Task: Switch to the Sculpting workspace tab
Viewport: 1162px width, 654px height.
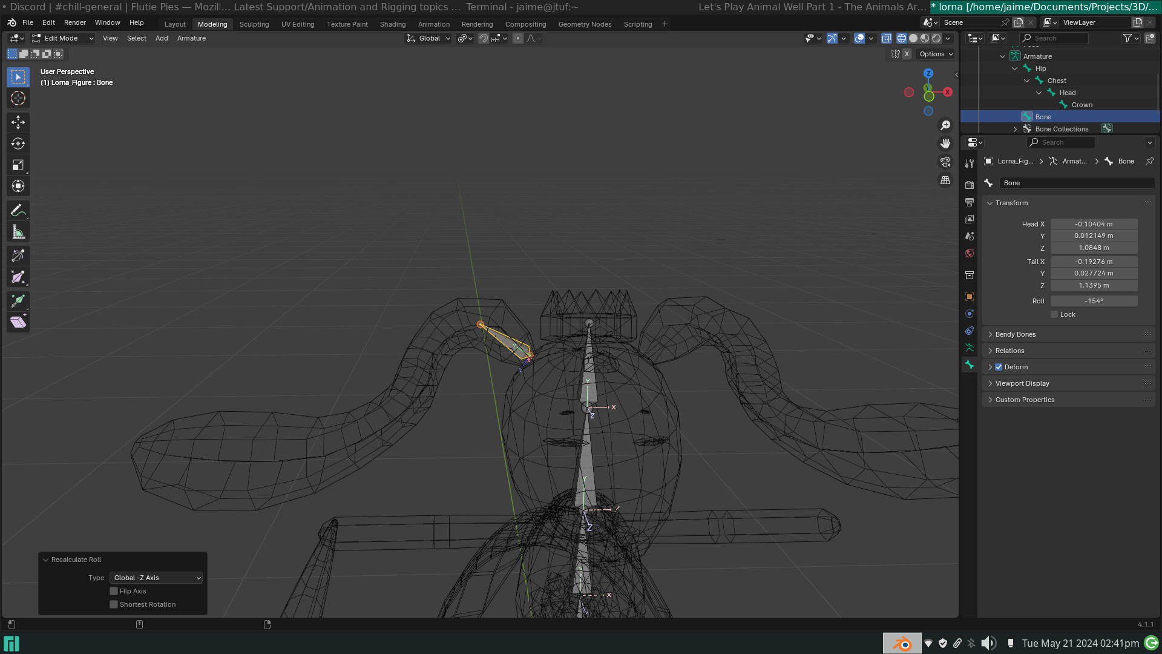Action: click(x=254, y=24)
